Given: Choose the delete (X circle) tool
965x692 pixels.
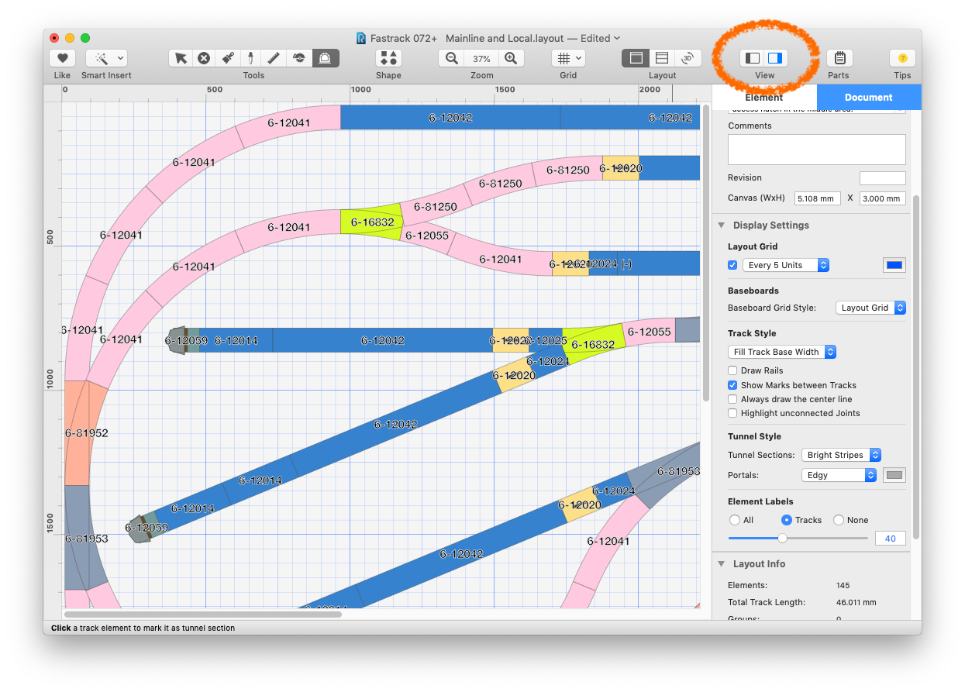Looking at the screenshot, I should pos(204,58).
